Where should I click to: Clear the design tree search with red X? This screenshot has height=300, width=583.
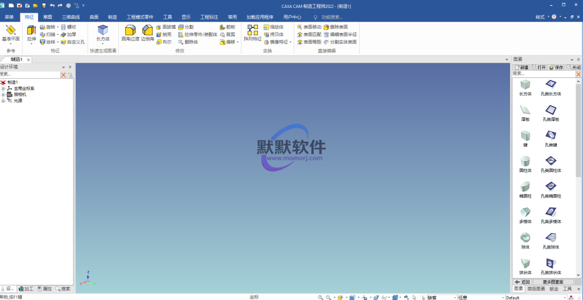(x=64, y=75)
